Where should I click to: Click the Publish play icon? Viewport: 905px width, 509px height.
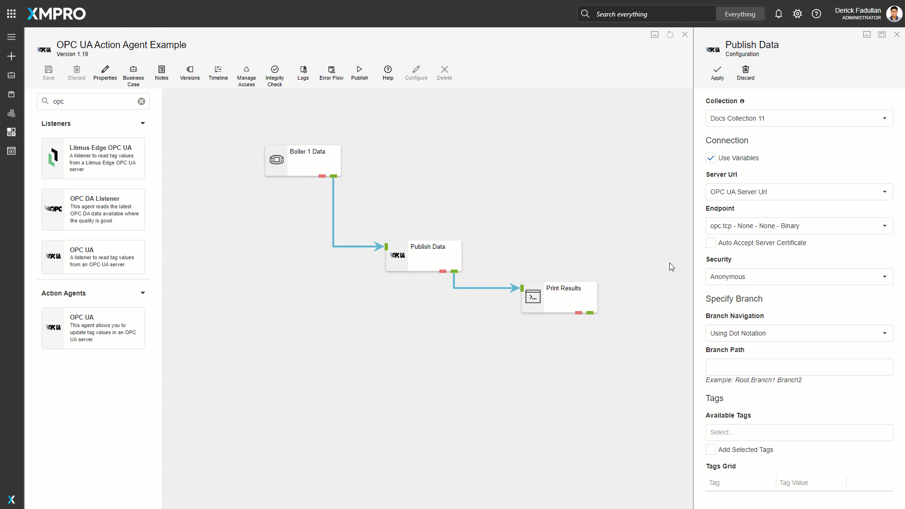point(359,70)
